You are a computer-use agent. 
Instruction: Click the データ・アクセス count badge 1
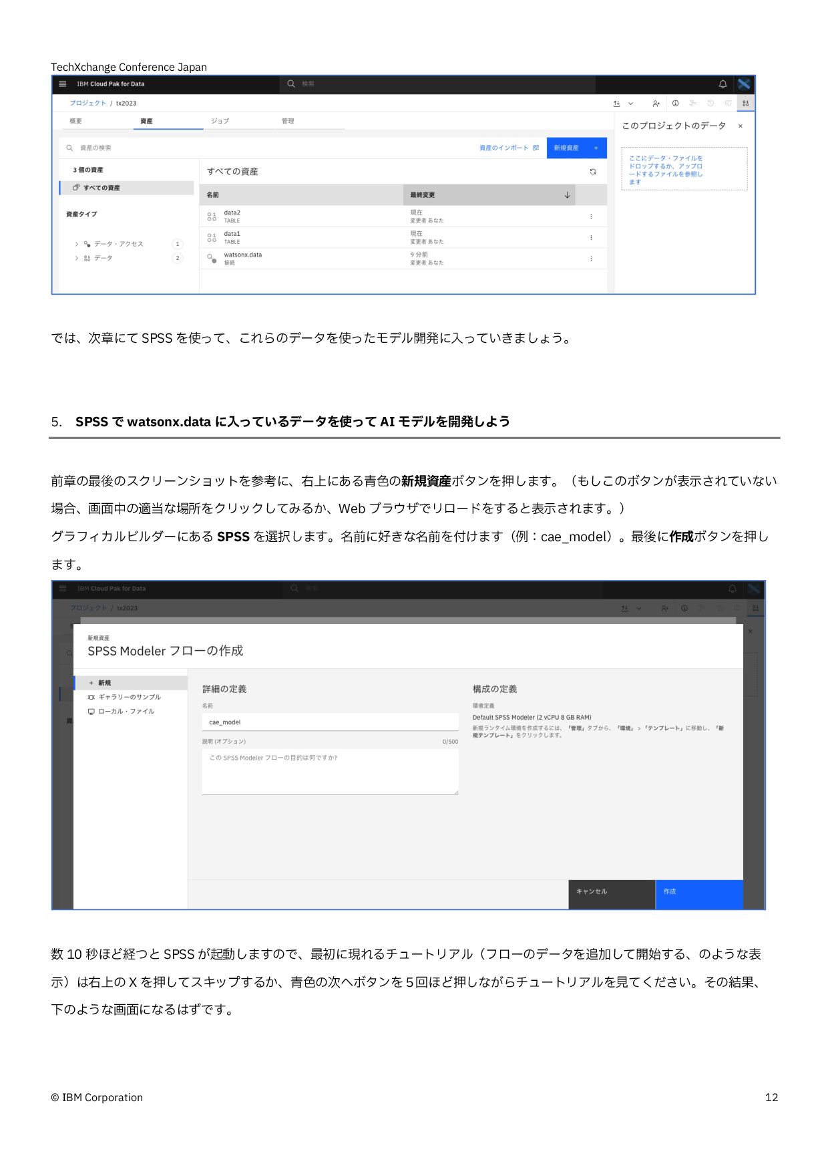point(178,244)
